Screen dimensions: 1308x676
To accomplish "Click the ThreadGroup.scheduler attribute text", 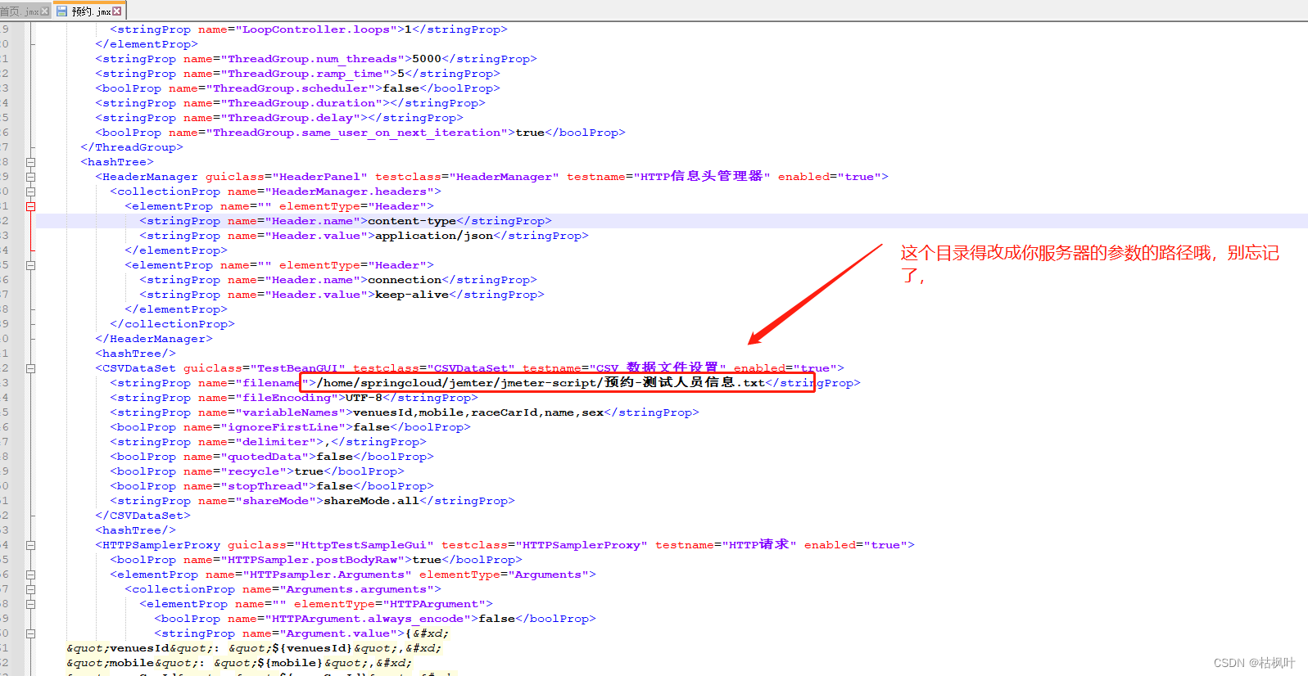I will click(x=291, y=88).
